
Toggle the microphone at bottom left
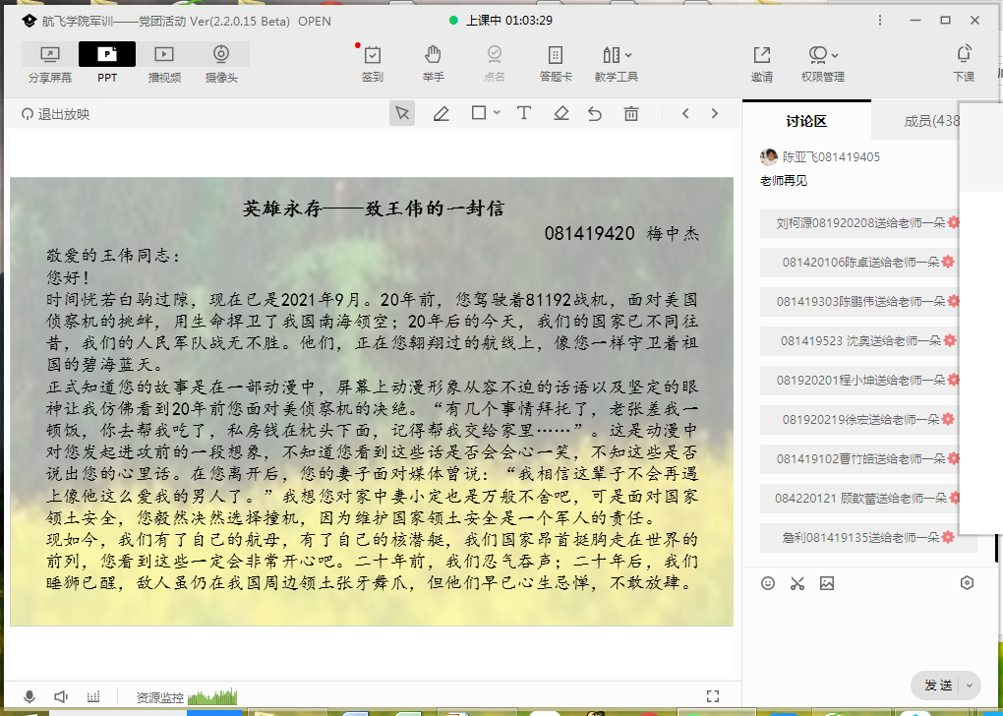tap(30, 696)
